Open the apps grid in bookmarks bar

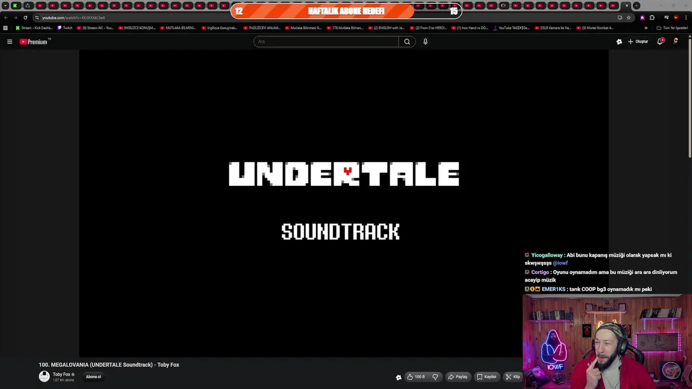5,28
